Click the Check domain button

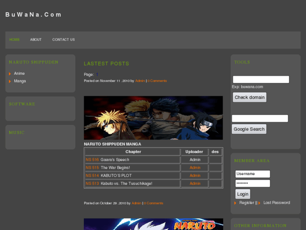coord(250,97)
